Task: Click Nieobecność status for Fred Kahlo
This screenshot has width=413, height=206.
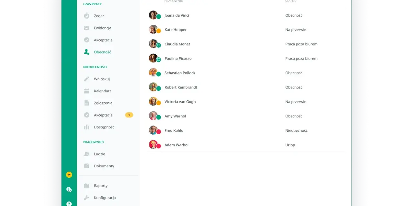Action: point(297,131)
